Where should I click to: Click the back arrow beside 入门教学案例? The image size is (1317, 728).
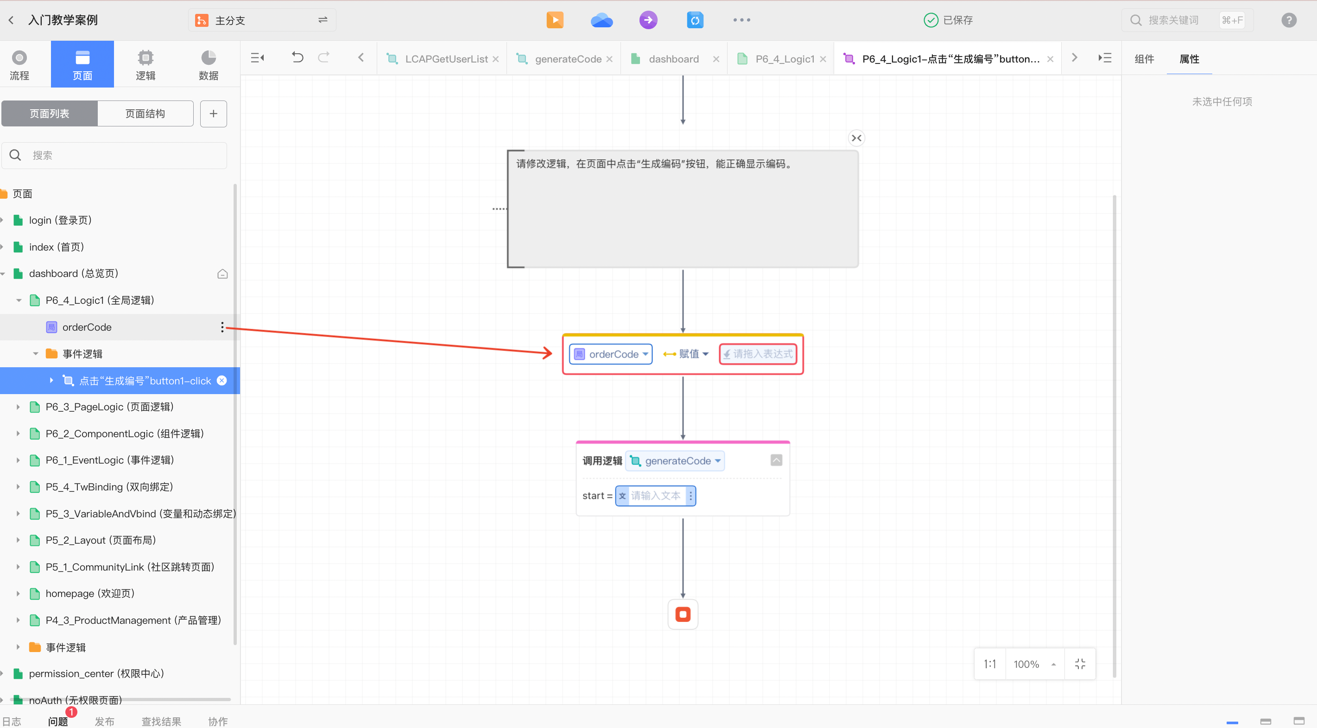point(11,20)
